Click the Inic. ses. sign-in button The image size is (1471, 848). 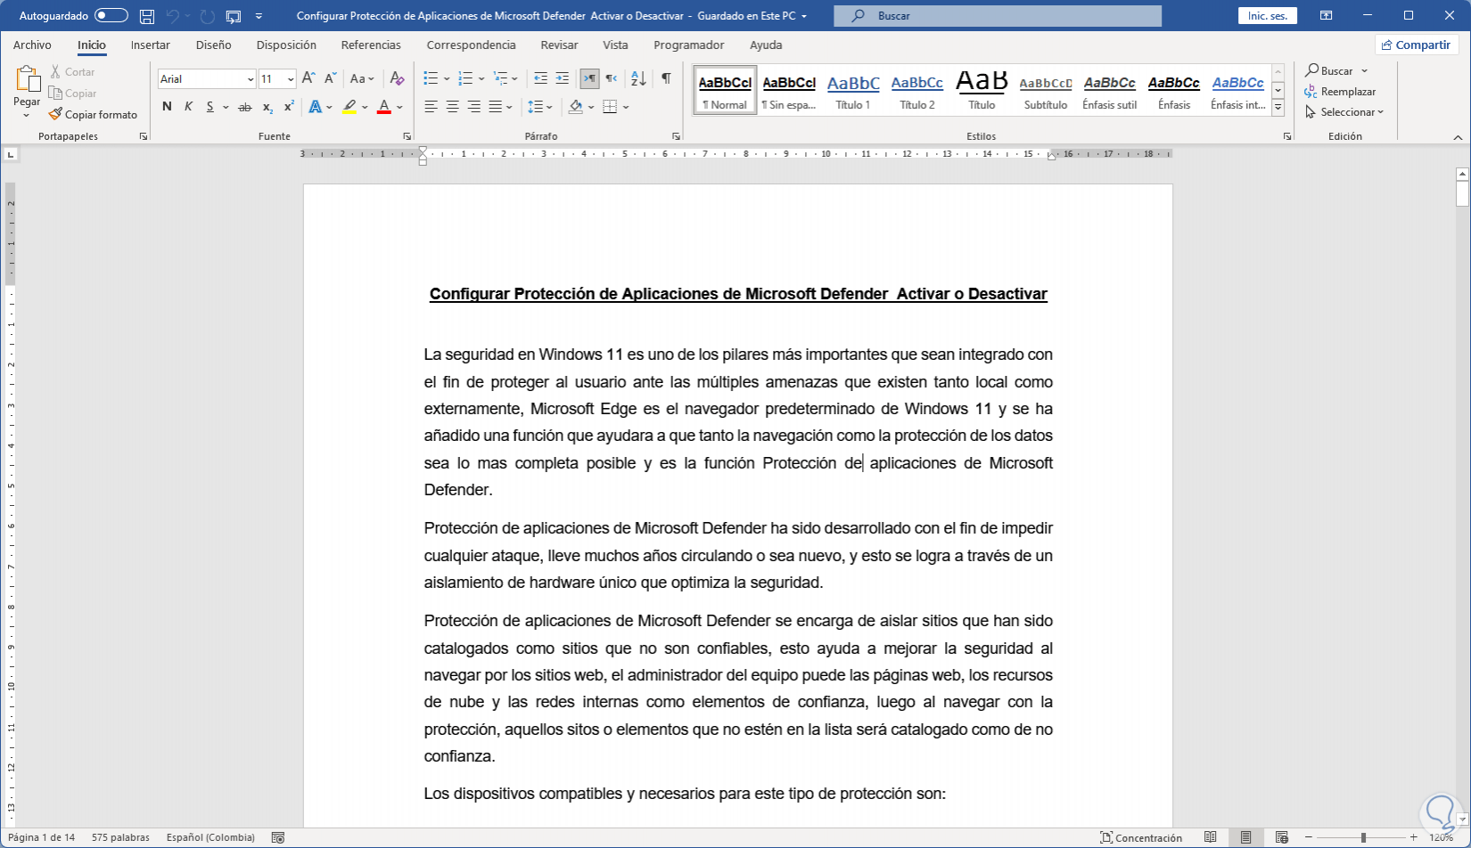(1268, 16)
